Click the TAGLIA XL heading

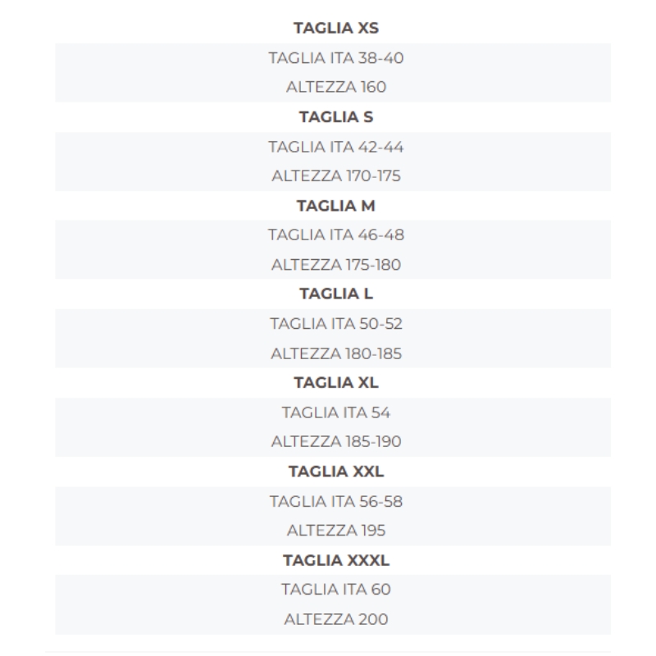(x=336, y=382)
